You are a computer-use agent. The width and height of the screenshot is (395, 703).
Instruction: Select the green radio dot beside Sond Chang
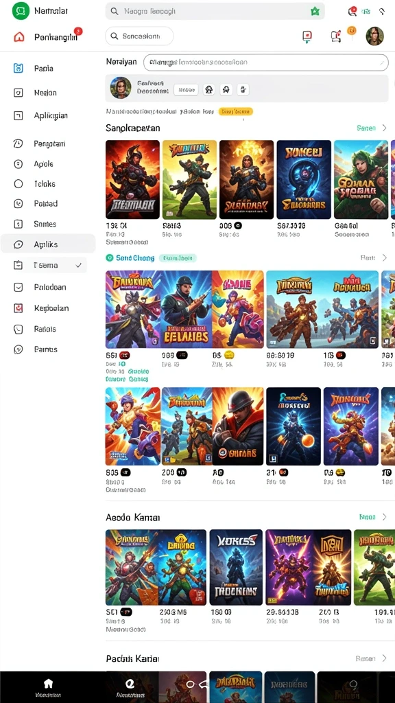pyautogui.click(x=109, y=258)
